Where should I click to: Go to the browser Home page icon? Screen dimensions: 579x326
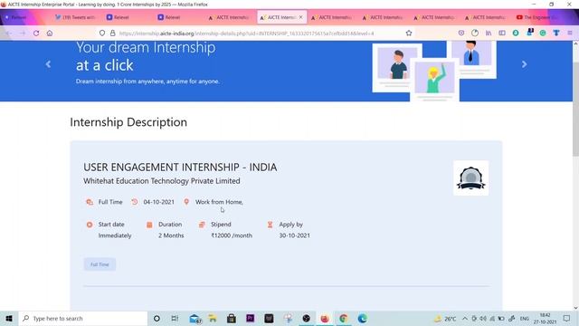(50, 34)
